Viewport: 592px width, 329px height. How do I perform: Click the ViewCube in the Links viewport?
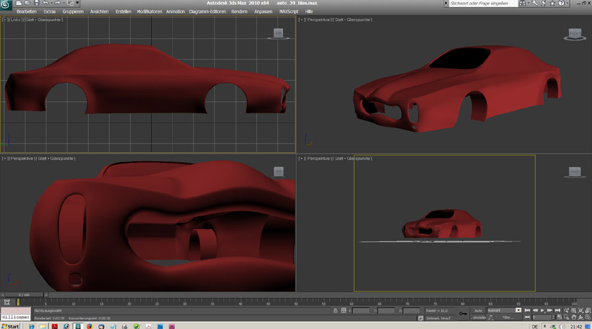278,34
